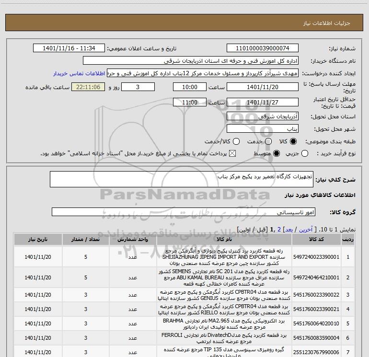Click the TIP 135 desk vise item name
Image resolution: width=369 pixels, height=357 pixels.
224,352
